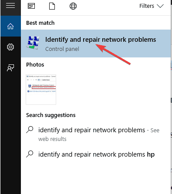Open the Filters dropdown label
The height and width of the screenshot is (194, 172).
pos(147,6)
